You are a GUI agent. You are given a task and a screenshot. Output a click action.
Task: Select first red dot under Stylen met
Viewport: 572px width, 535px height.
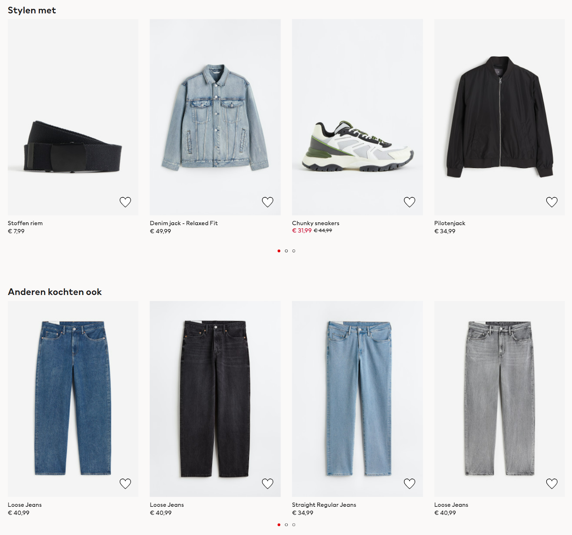click(x=279, y=251)
